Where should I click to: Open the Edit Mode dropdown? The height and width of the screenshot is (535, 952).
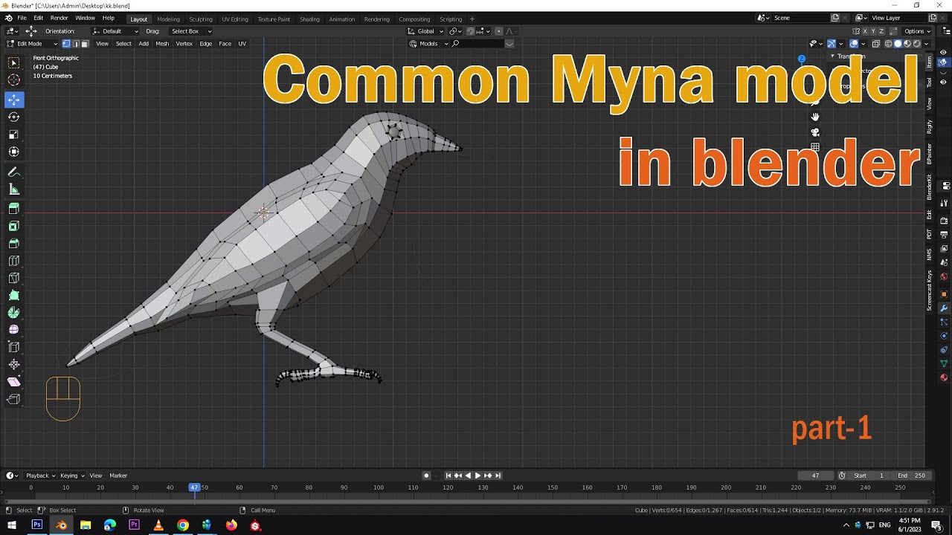pyautogui.click(x=31, y=43)
